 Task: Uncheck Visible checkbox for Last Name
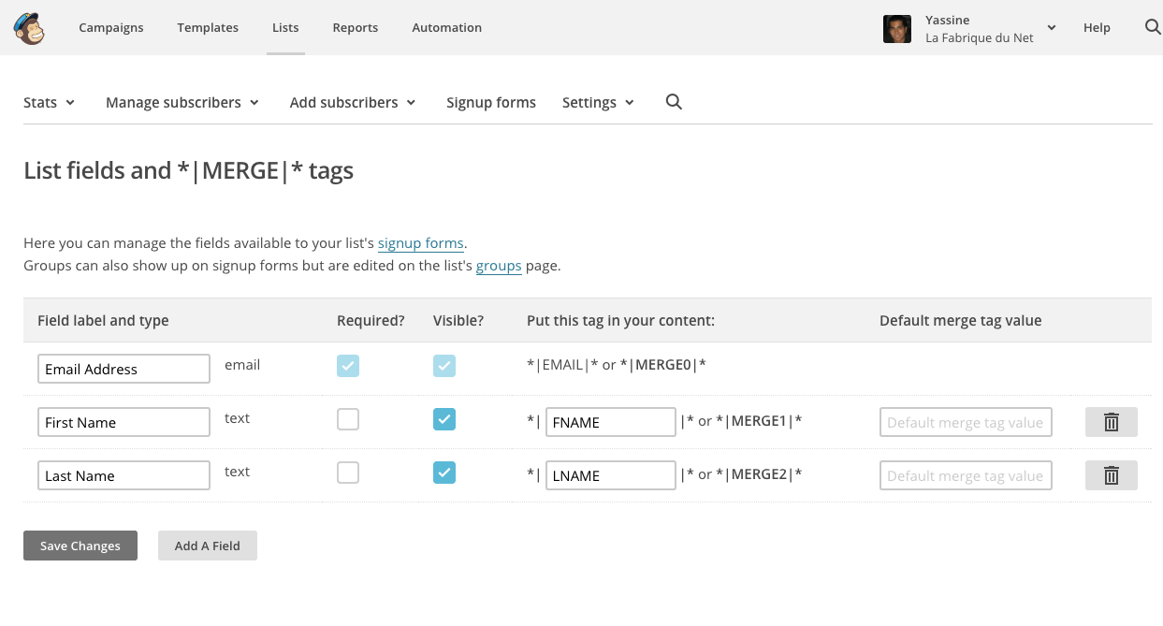click(x=444, y=473)
